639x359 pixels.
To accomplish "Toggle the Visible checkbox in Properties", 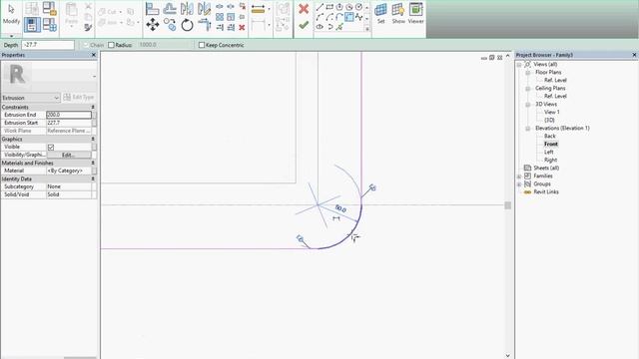I will [x=51, y=147].
